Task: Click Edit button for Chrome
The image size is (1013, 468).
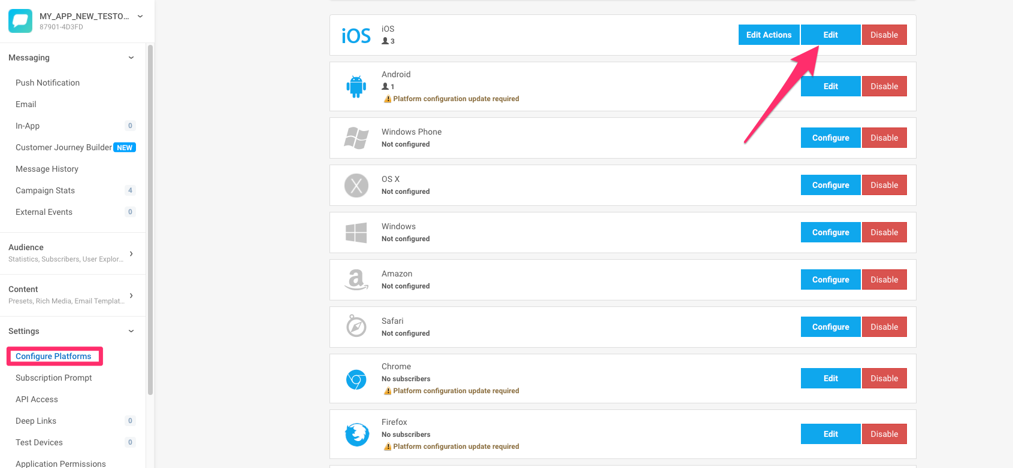Action: (830, 378)
